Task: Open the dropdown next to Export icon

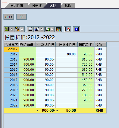Action: pyautogui.click(x=52, y=29)
